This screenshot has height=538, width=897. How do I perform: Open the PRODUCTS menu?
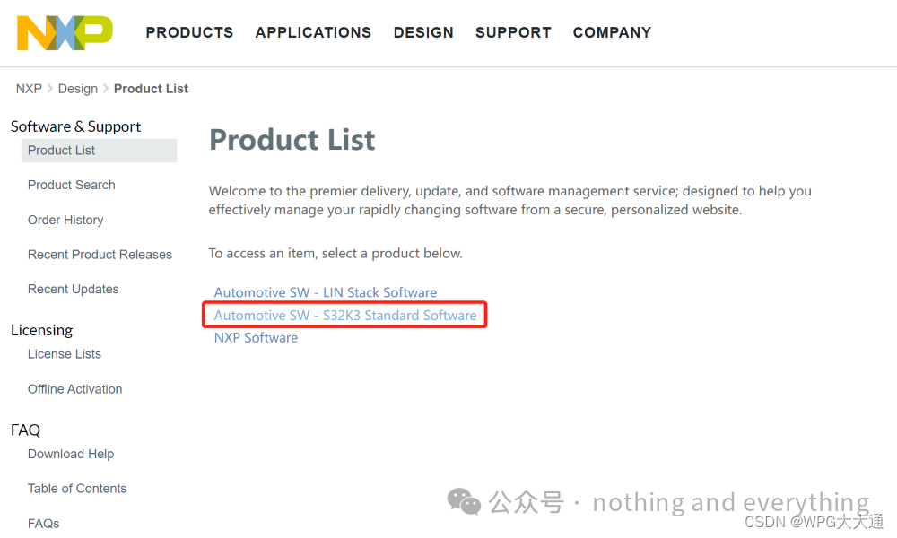189,32
